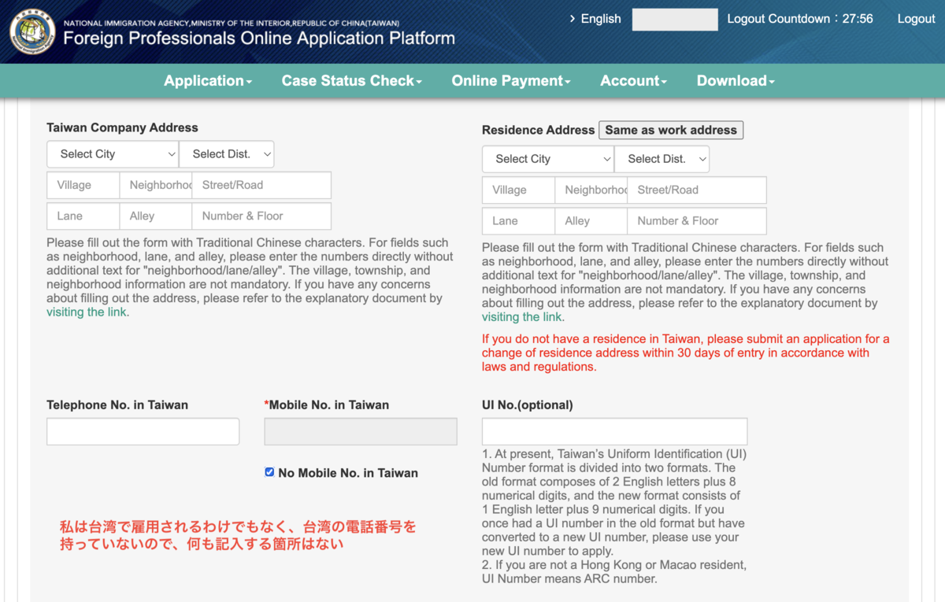Click Village field under Taiwan Company Address
Screen dimensions: 945x602
[83, 185]
